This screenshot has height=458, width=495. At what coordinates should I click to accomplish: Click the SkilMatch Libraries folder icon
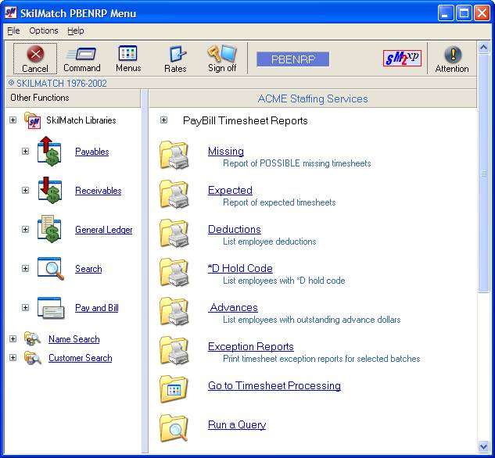(x=33, y=120)
